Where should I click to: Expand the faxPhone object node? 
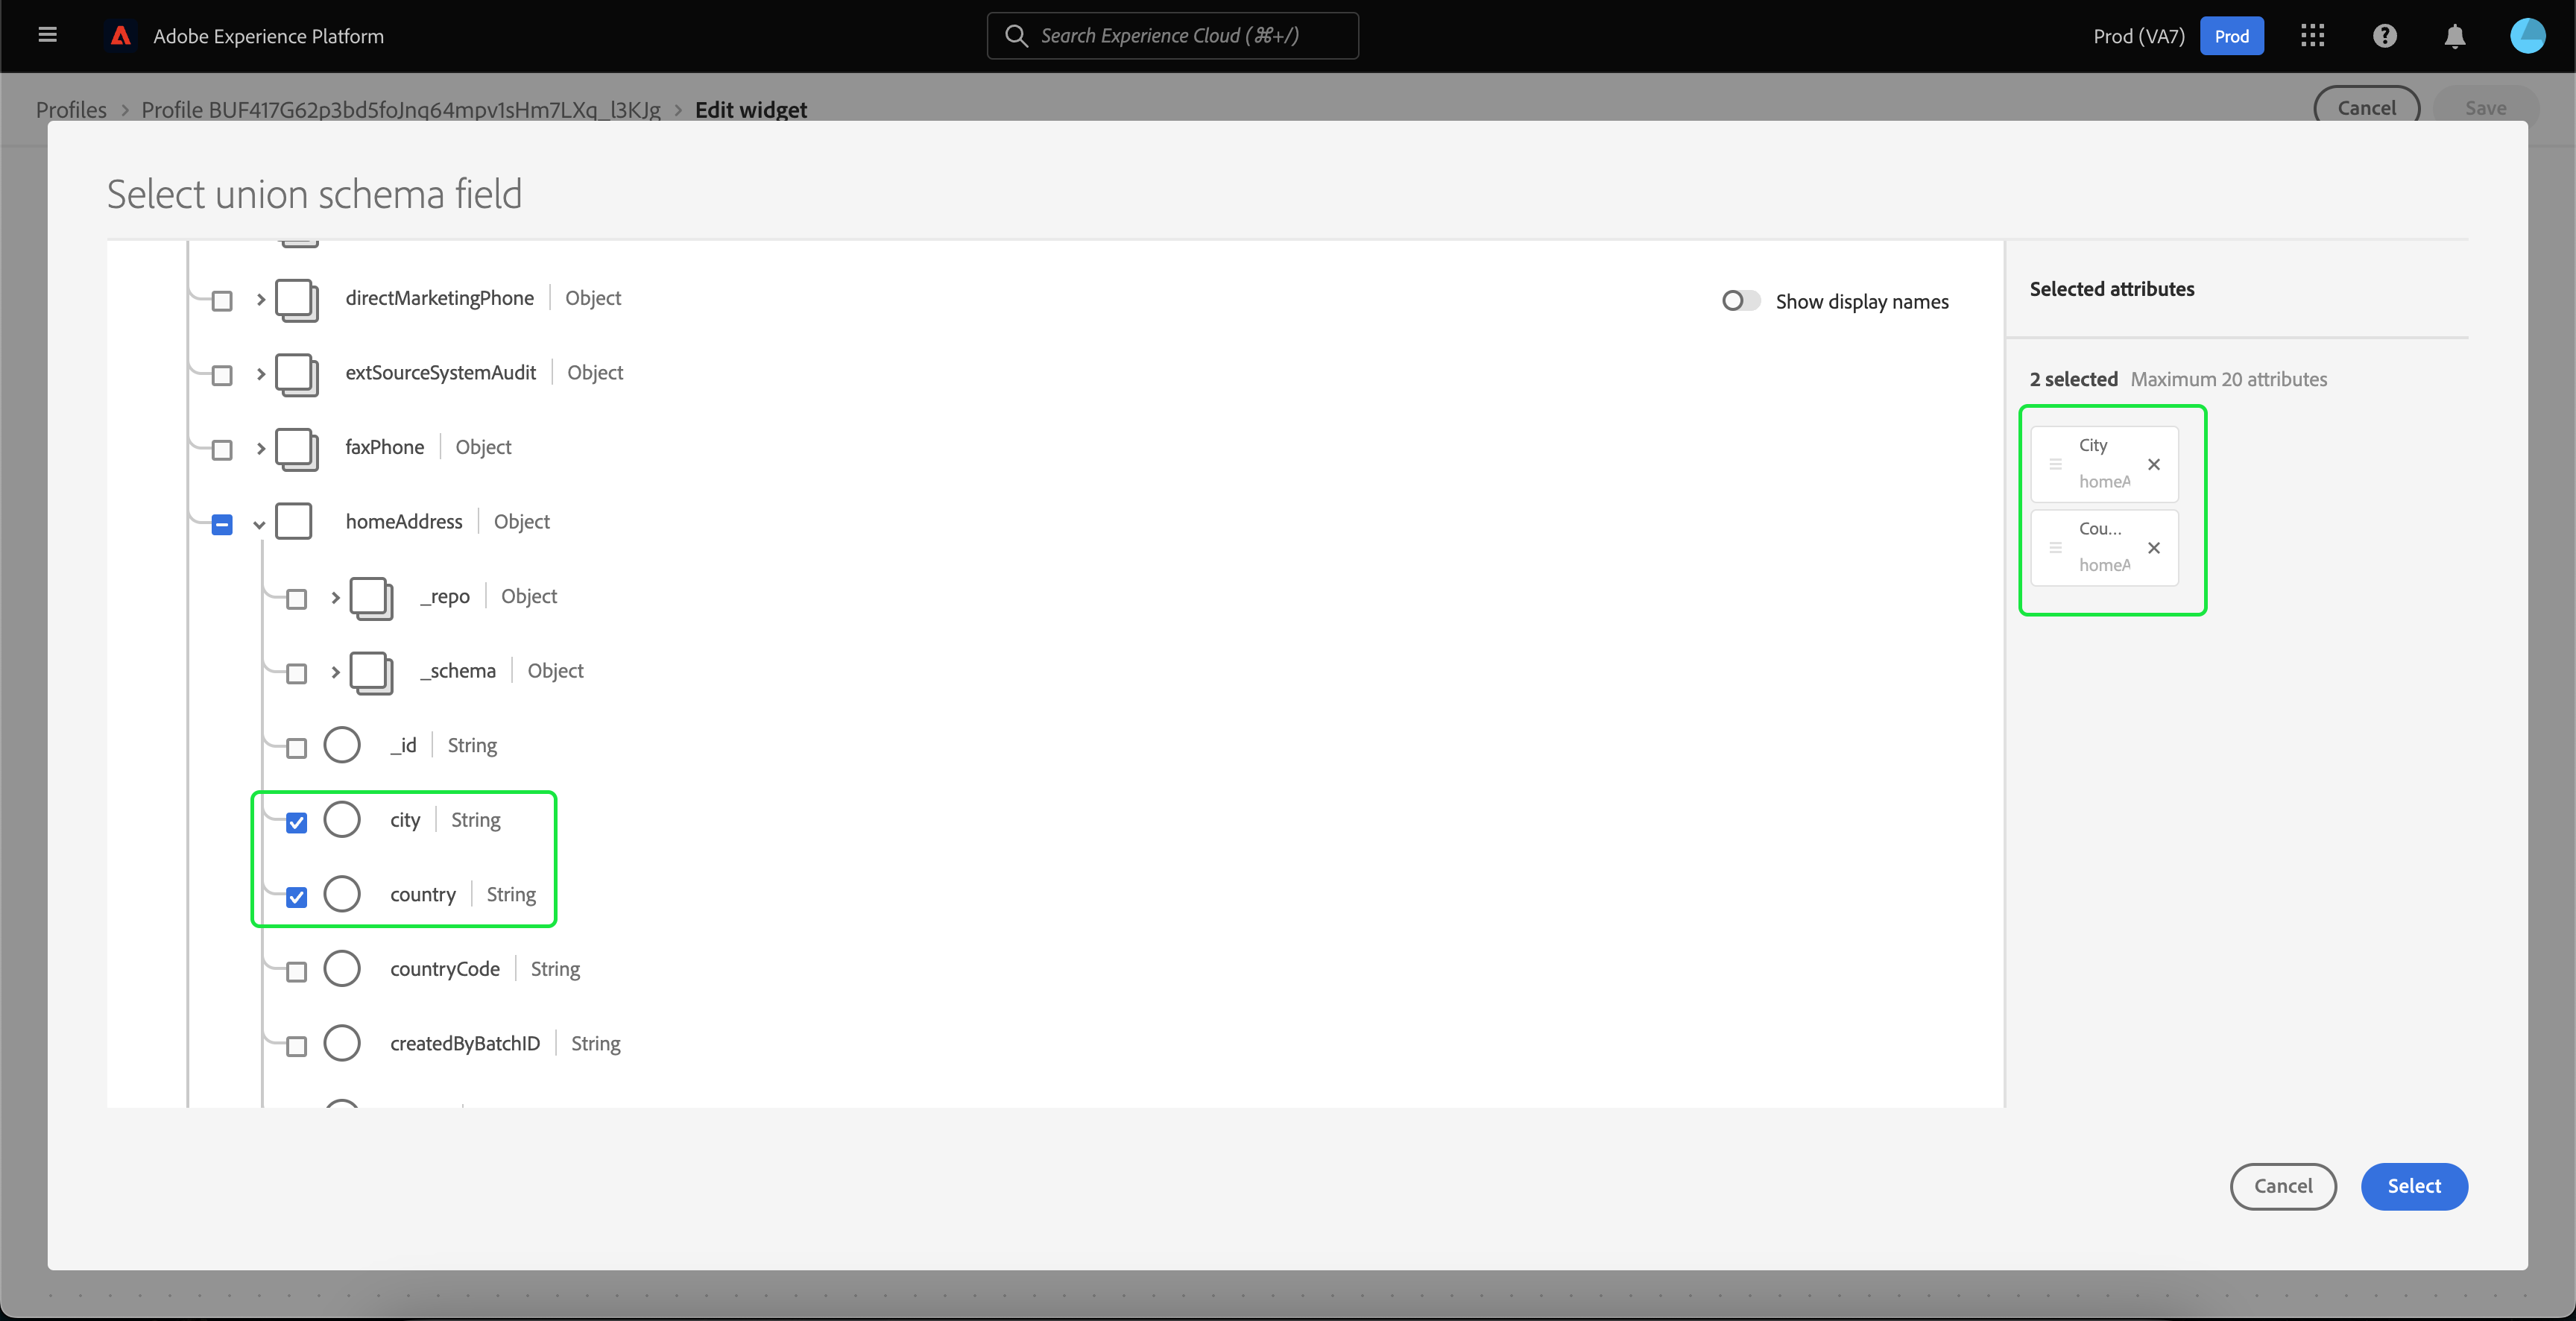[260, 448]
